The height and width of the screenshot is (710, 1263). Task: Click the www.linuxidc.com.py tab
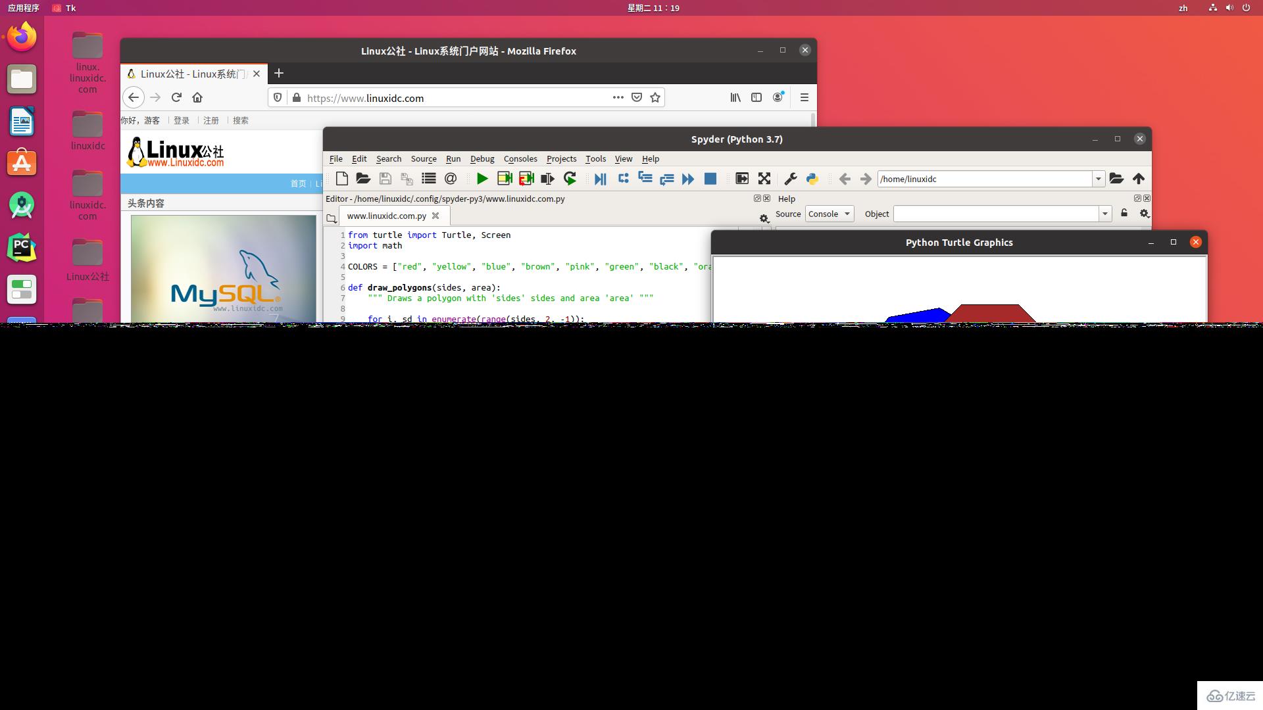pos(386,216)
